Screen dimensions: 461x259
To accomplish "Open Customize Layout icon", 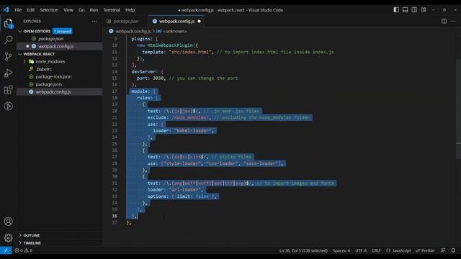I will click(424, 9).
